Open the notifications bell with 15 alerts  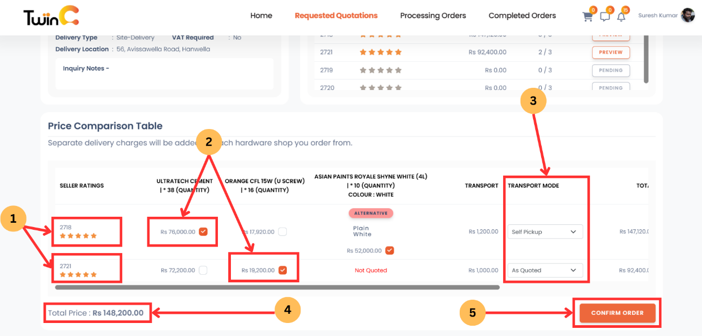[622, 16]
